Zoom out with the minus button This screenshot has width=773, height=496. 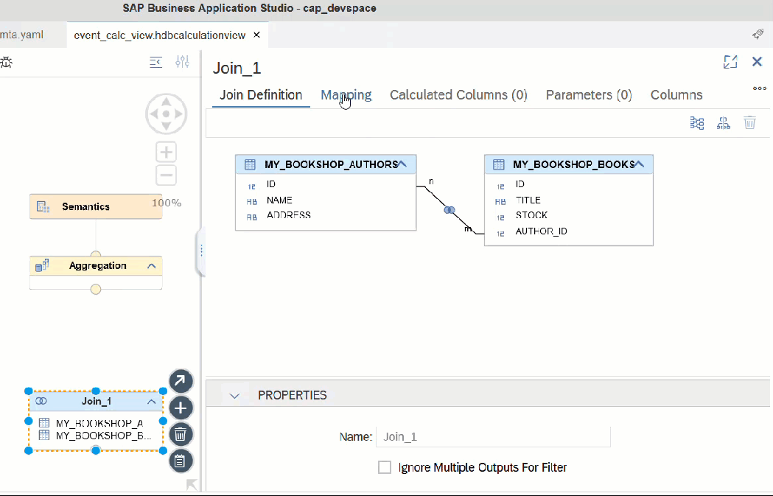tap(166, 175)
